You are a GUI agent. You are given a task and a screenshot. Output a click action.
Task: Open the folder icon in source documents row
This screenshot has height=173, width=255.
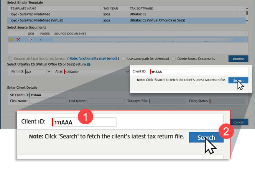click(x=11, y=40)
